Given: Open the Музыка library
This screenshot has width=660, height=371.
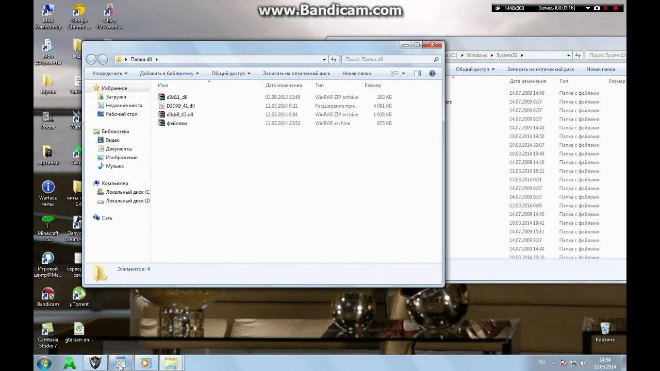Looking at the screenshot, I should click(114, 166).
